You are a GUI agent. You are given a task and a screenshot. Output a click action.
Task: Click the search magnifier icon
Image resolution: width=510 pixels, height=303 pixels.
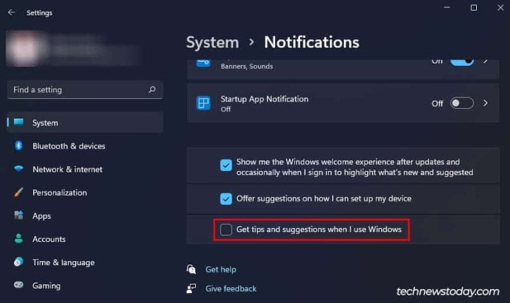152,90
